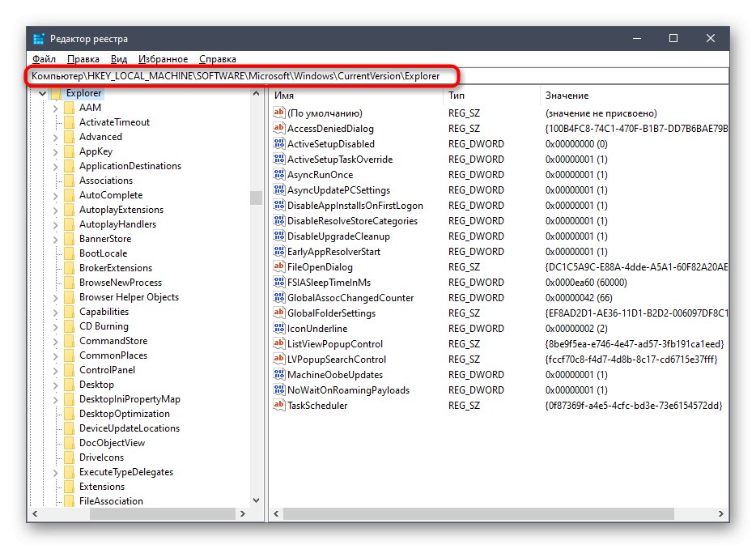Click the string icon of (По умолчанию) value
The width and height of the screenshot is (756, 549).
point(278,113)
